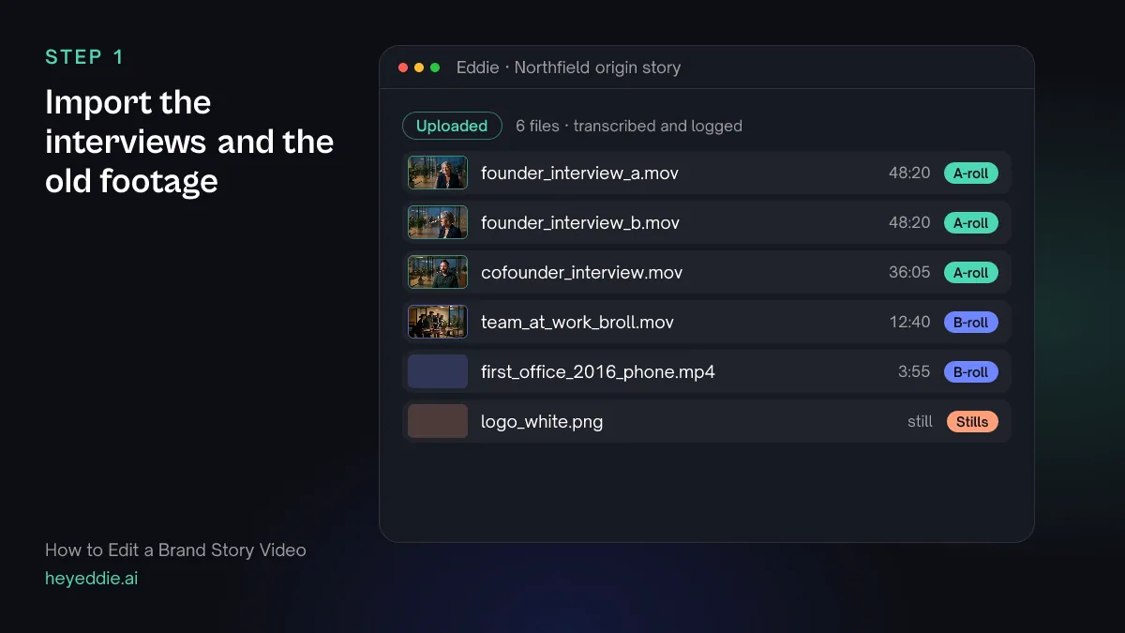Click the 48:20 duration of founder_interview_a.mov
Image resolution: width=1125 pixels, height=633 pixels.
pyautogui.click(x=909, y=173)
